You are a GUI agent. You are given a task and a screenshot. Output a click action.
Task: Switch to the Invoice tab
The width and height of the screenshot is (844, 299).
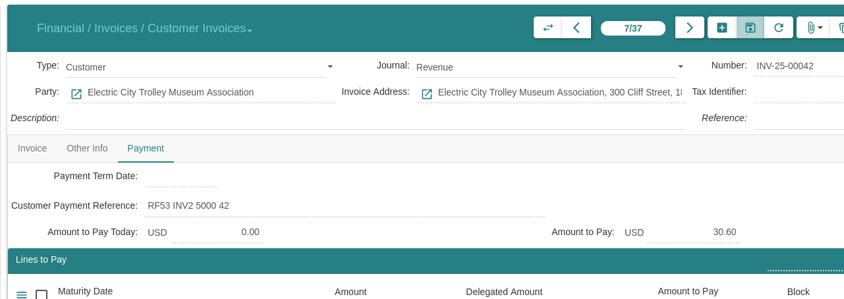click(x=32, y=148)
